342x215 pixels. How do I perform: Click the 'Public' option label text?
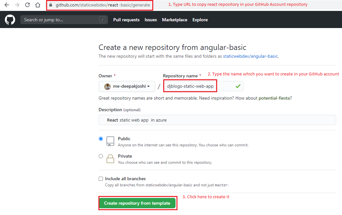tap(124, 139)
